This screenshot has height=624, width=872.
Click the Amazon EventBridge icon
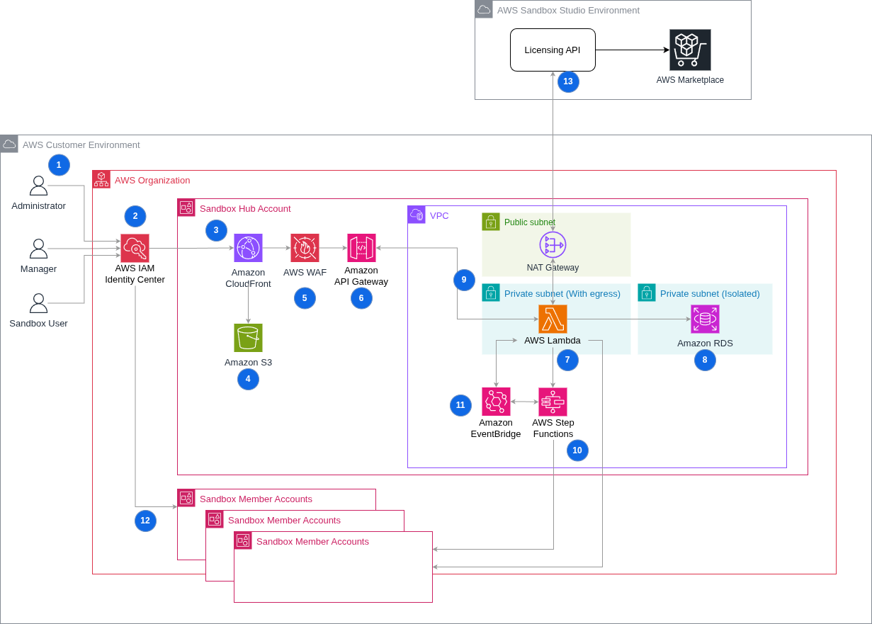pyautogui.click(x=496, y=400)
